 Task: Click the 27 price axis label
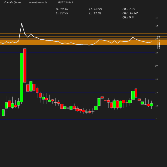click(x=156, y=66)
